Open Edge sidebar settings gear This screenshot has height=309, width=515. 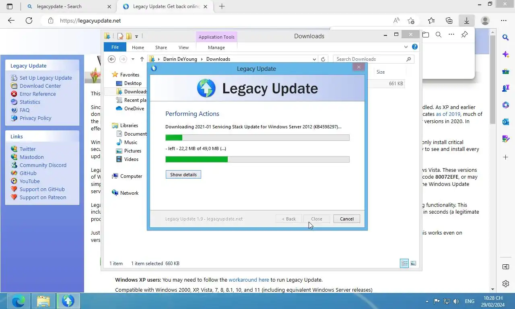pyautogui.click(x=506, y=284)
